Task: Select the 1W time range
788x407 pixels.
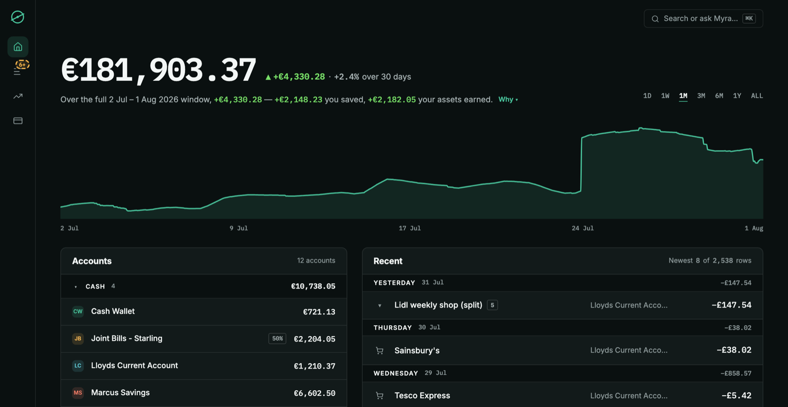Action: pyautogui.click(x=665, y=96)
